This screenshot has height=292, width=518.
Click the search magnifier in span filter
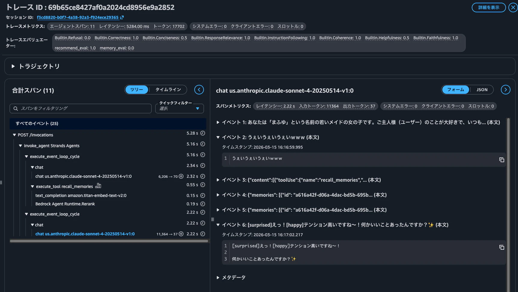pos(16,109)
